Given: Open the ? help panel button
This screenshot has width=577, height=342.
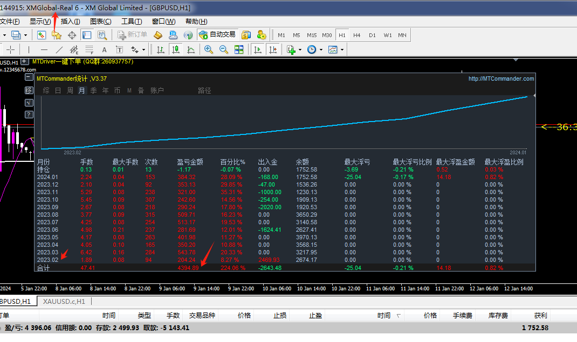Looking at the screenshot, I should click(29, 115).
